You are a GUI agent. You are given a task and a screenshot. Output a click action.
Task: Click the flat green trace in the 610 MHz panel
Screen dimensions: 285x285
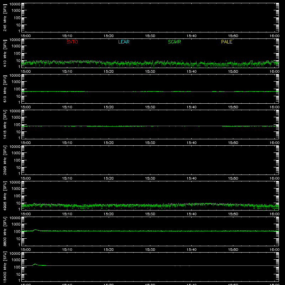(x=150, y=92)
